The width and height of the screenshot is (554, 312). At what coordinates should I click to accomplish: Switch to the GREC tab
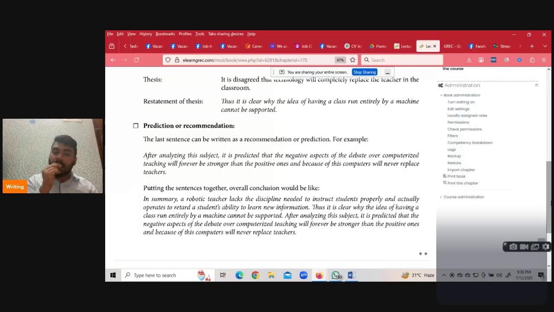pyautogui.click(x=452, y=46)
